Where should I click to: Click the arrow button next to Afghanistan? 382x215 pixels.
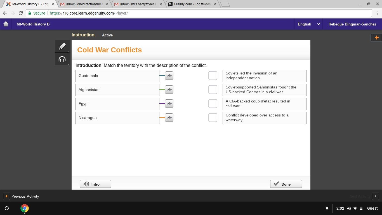tap(169, 90)
